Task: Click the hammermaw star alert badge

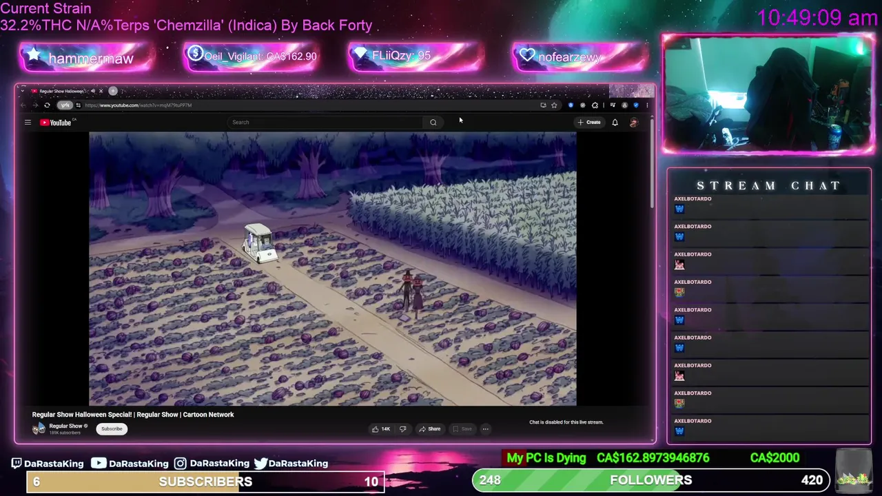Action: pyautogui.click(x=86, y=58)
